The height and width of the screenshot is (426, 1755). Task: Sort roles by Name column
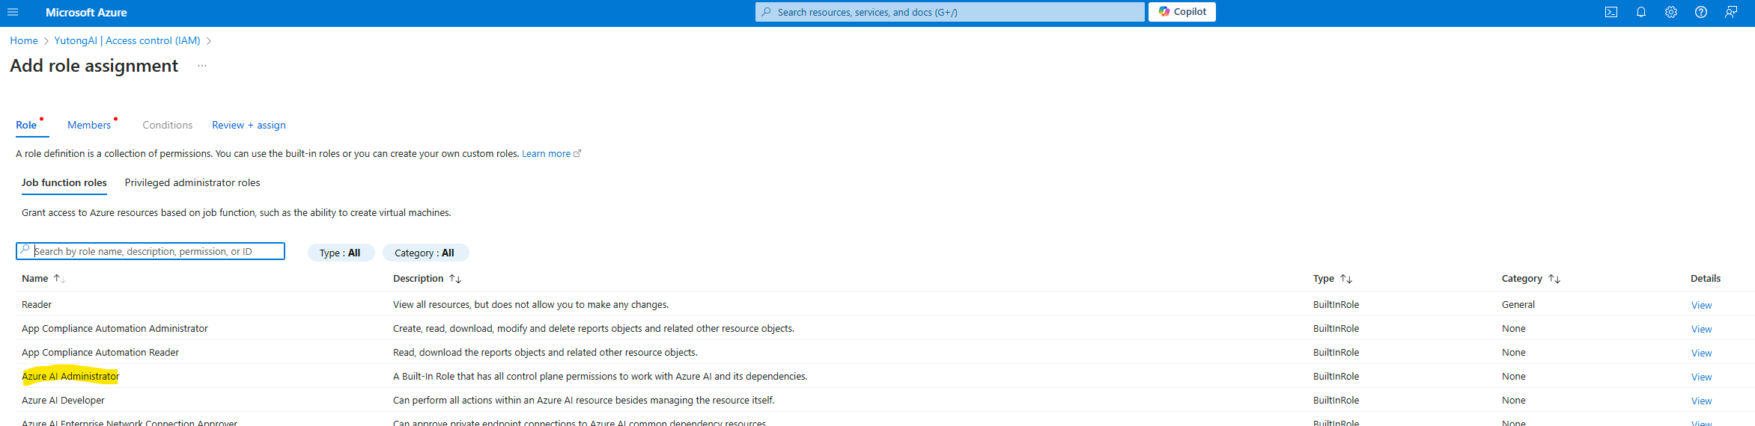[43, 278]
